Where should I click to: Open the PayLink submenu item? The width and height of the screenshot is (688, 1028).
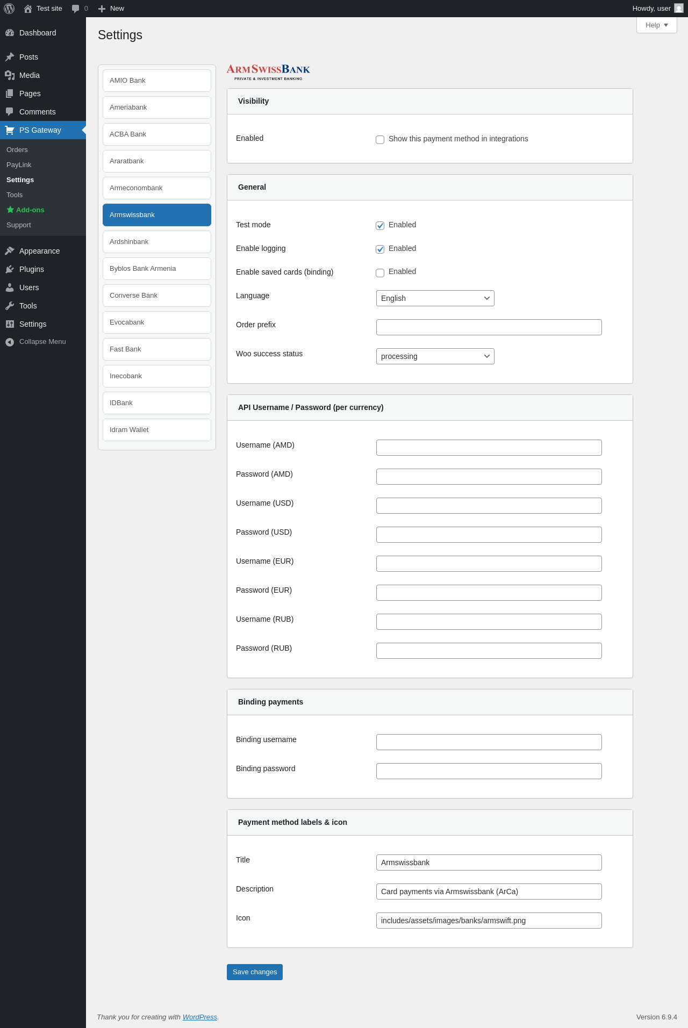(19, 165)
